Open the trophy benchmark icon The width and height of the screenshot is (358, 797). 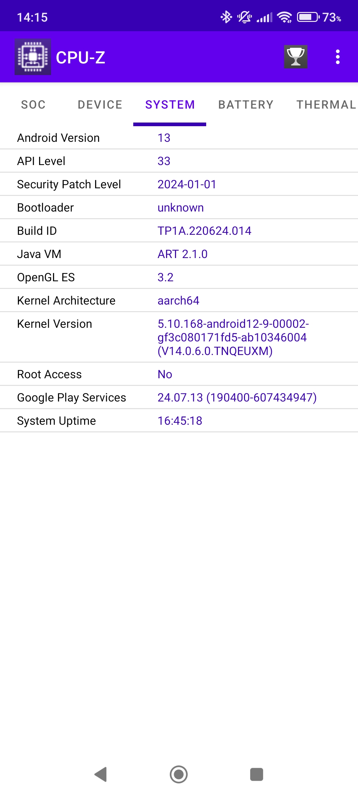tap(295, 57)
